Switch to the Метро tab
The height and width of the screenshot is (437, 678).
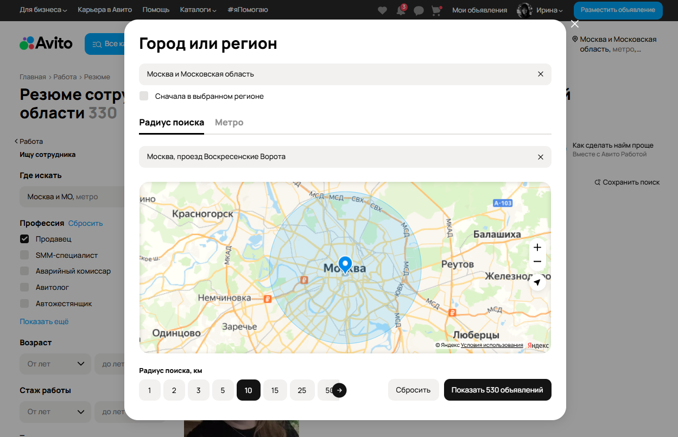tap(229, 123)
